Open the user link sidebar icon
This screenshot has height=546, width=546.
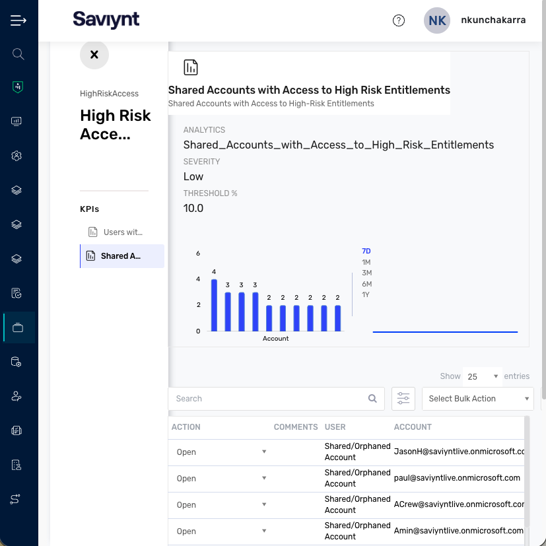click(17, 396)
